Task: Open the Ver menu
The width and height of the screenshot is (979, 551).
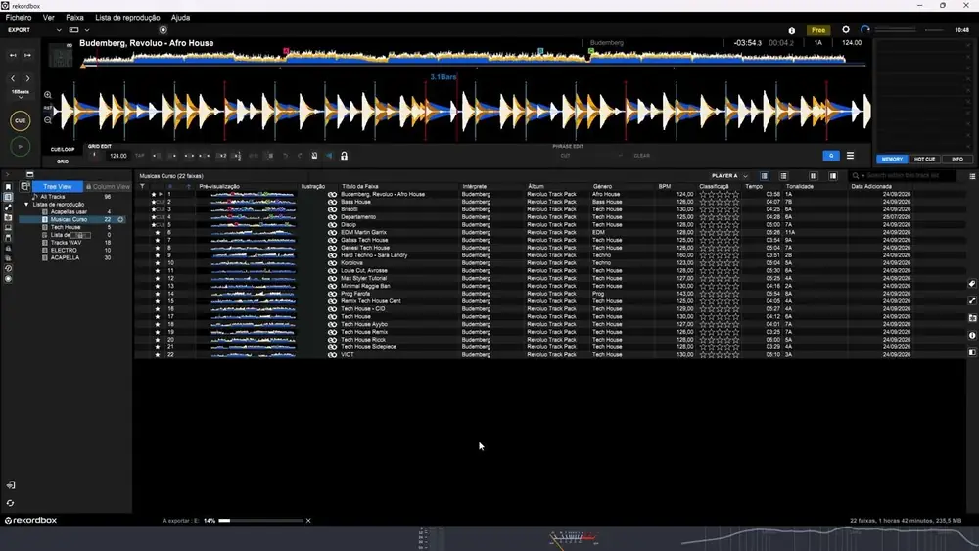Action: [x=49, y=18]
